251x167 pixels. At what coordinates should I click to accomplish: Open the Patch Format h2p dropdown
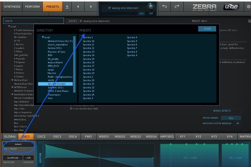coord(231,118)
